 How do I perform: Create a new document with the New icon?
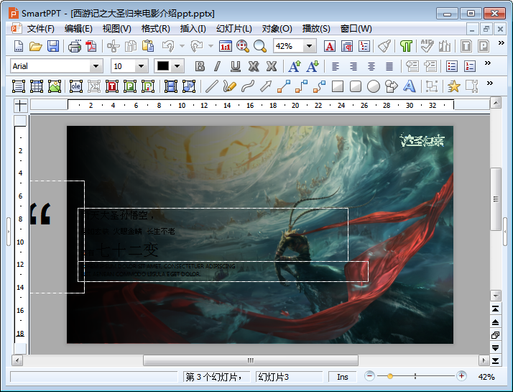click(x=19, y=46)
